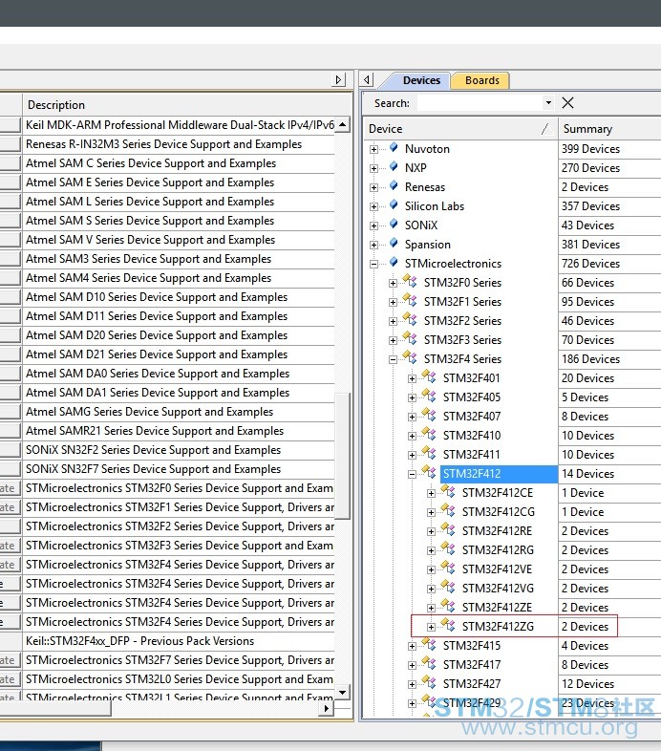661x751 pixels.
Task: Clear the device search with the X icon
Action: tap(567, 102)
